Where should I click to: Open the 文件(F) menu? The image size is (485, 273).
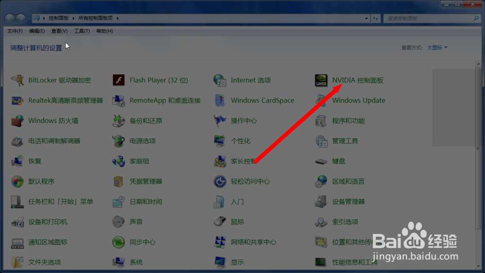tap(15, 31)
